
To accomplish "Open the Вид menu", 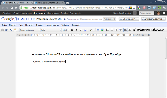I will 21,25.
